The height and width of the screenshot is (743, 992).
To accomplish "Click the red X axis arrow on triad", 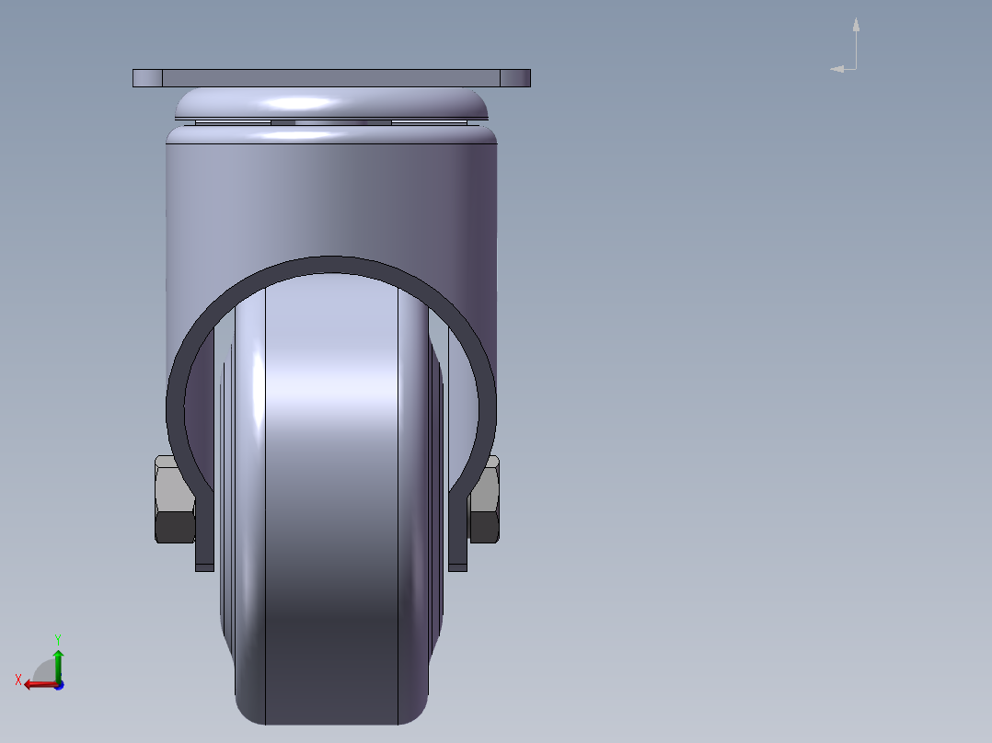I will pos(41,685).
